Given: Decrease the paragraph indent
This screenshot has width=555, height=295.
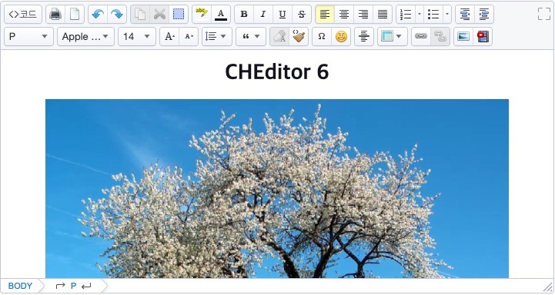Looking at the screenshot, I should click(465, 14).
